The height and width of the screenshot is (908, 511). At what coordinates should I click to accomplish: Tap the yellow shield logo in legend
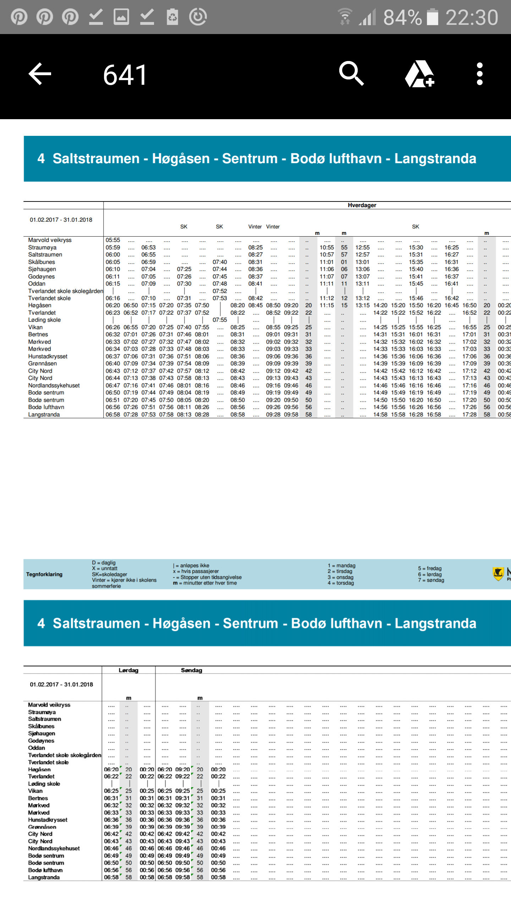pyautogui.click(x=498, y=573)
